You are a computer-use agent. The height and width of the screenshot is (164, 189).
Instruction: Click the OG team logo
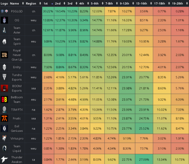pos(4,20)
